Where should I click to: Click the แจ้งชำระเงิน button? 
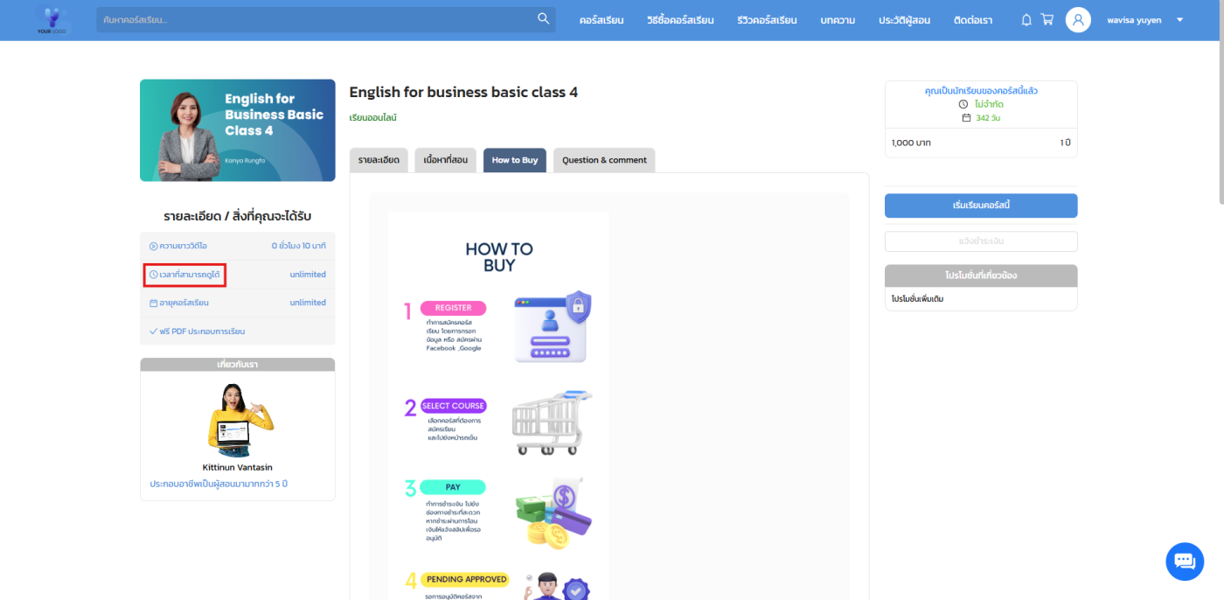click(x=980, y=241)
